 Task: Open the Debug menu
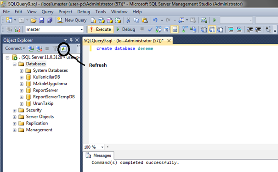tap(84, 11)
